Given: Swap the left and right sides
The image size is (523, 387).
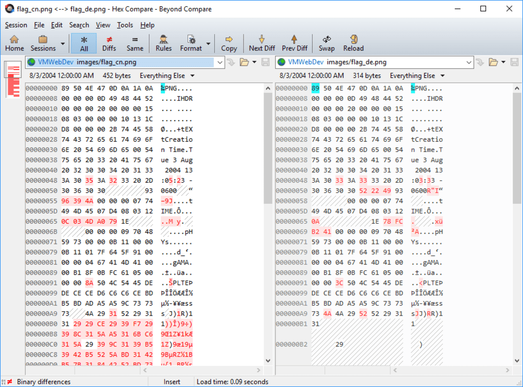Looking at the screenshot, I should coord(326,43).
